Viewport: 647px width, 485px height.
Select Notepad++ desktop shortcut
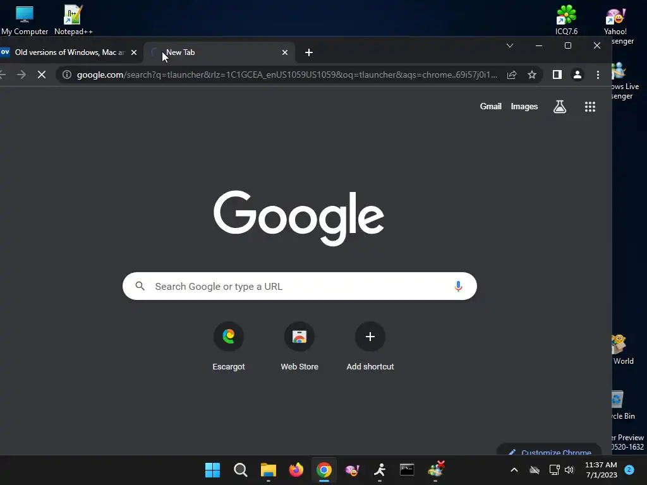(73, 20)
